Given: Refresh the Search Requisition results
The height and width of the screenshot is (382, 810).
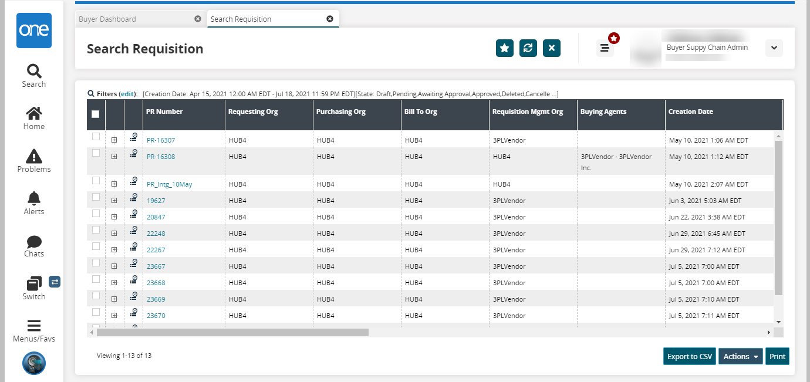Looking at the screenshot, I should click(528, 48).
